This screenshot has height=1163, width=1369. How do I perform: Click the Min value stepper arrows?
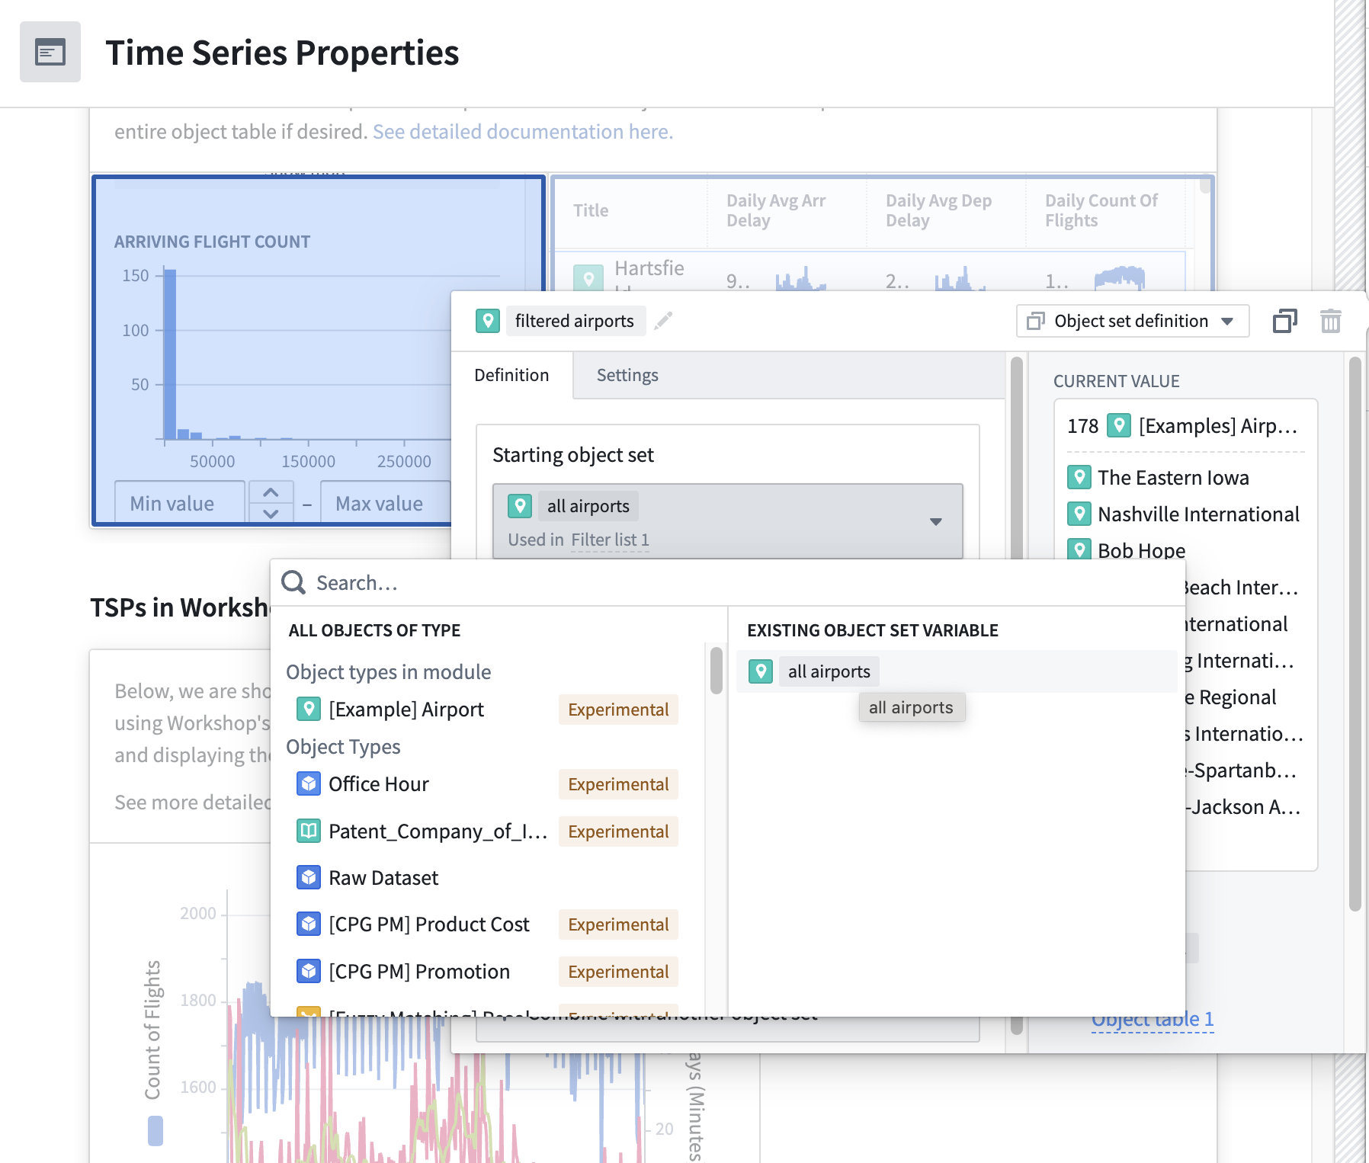[x=271, y=503]
